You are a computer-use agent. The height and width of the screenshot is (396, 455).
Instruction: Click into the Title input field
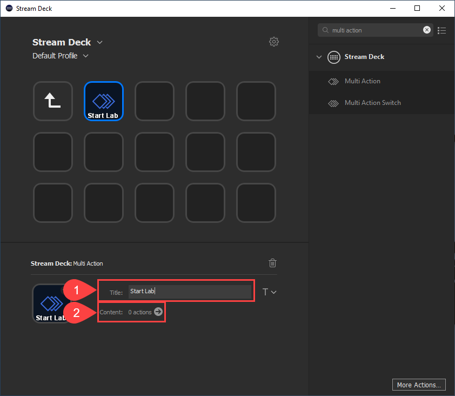click(190, 292)
